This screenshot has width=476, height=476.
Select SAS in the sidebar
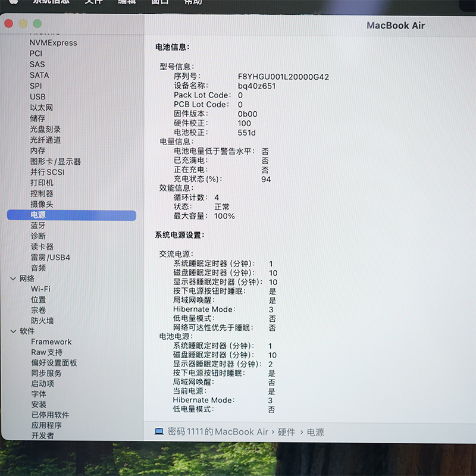[37, 64]
